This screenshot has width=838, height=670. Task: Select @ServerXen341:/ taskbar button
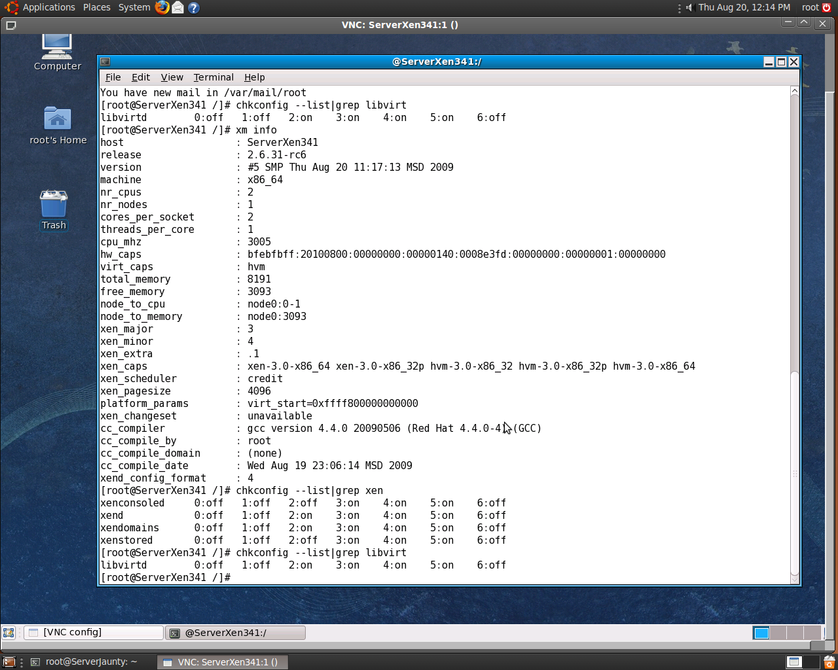click(x=235, y=633)
